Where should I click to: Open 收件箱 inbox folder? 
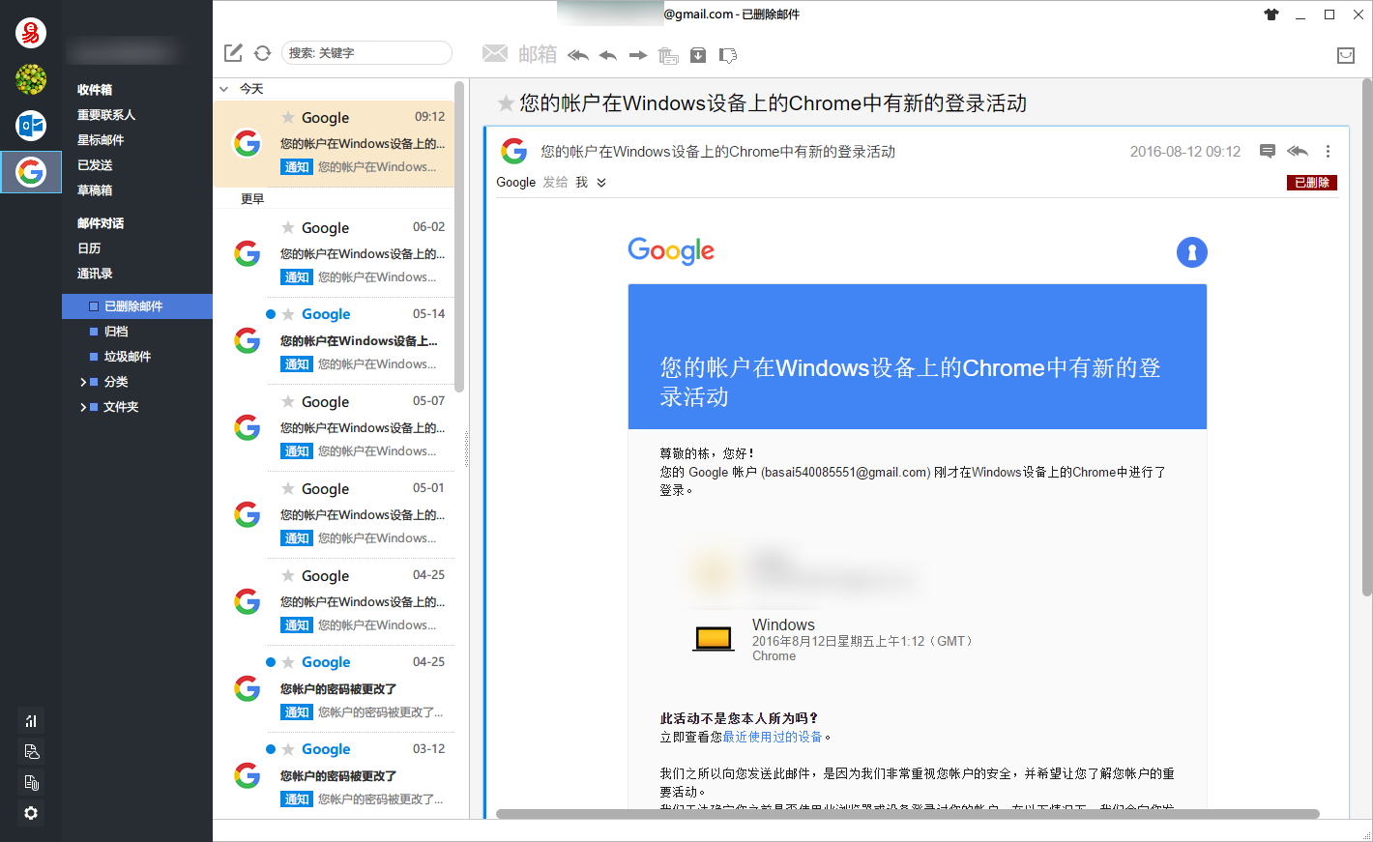[x=95, y=90]
